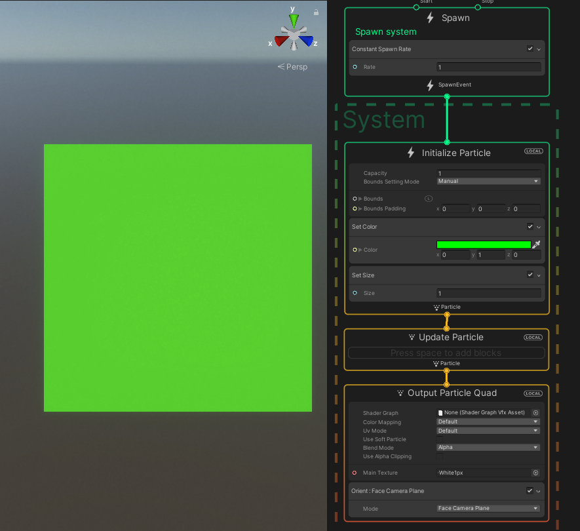Toggle Update Particle LOCAL space badge
The image size is (580, 531).
pos(533,337)
